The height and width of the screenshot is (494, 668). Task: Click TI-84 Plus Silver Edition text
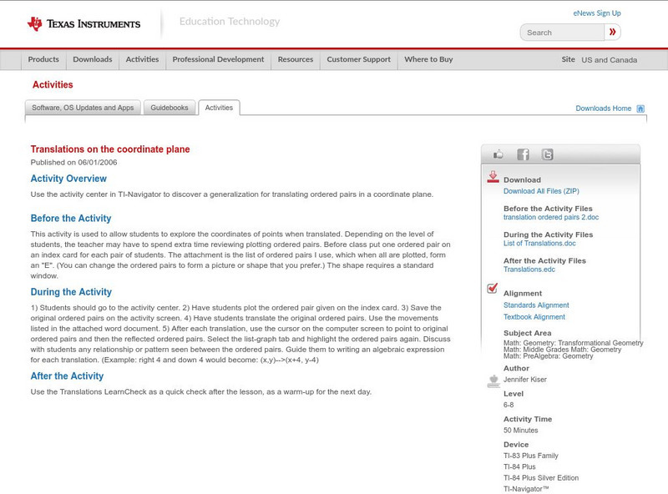click(x=541, y=478)
